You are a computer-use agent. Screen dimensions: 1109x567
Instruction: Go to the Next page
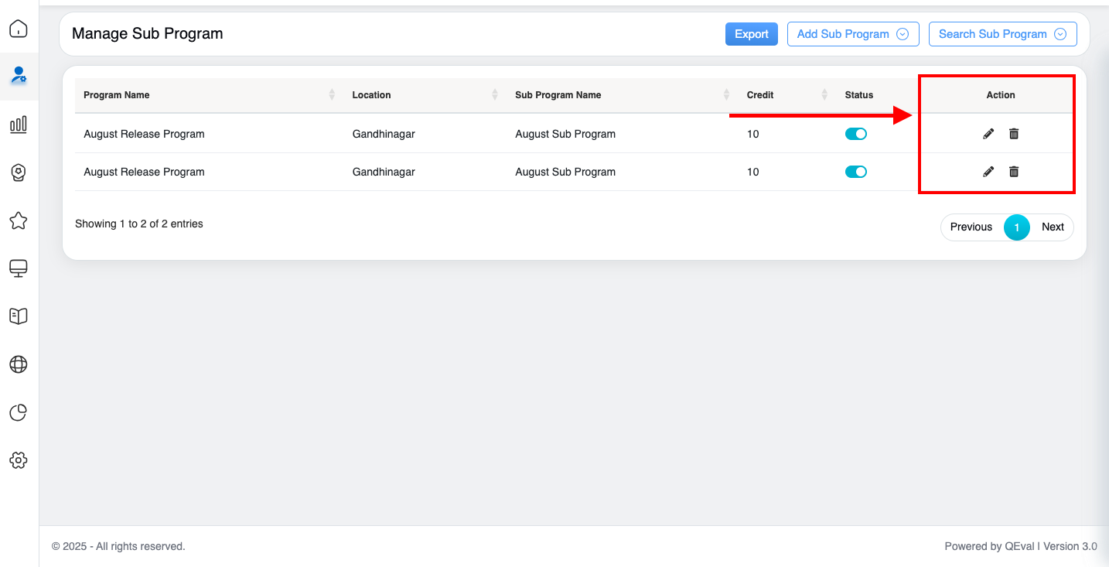coord(1053,227)
